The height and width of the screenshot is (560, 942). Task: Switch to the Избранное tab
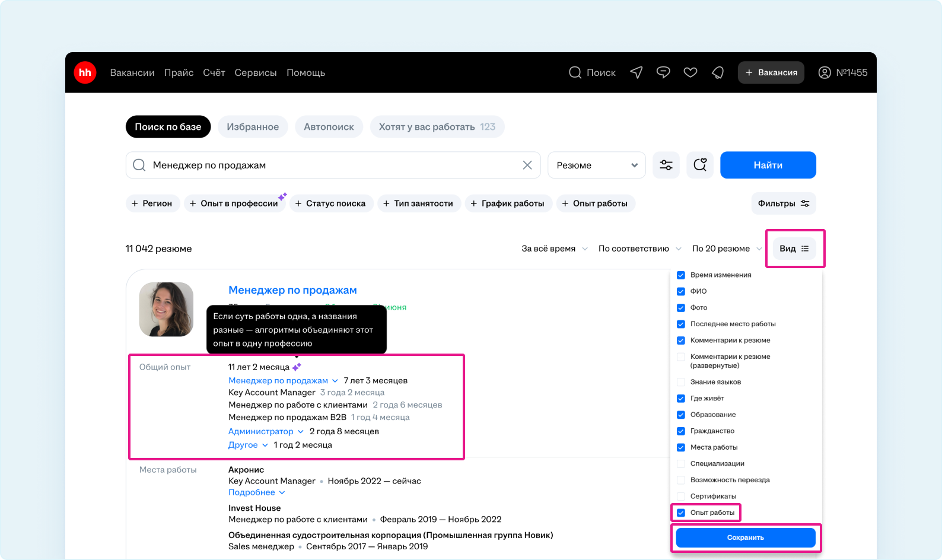point(253,127)
